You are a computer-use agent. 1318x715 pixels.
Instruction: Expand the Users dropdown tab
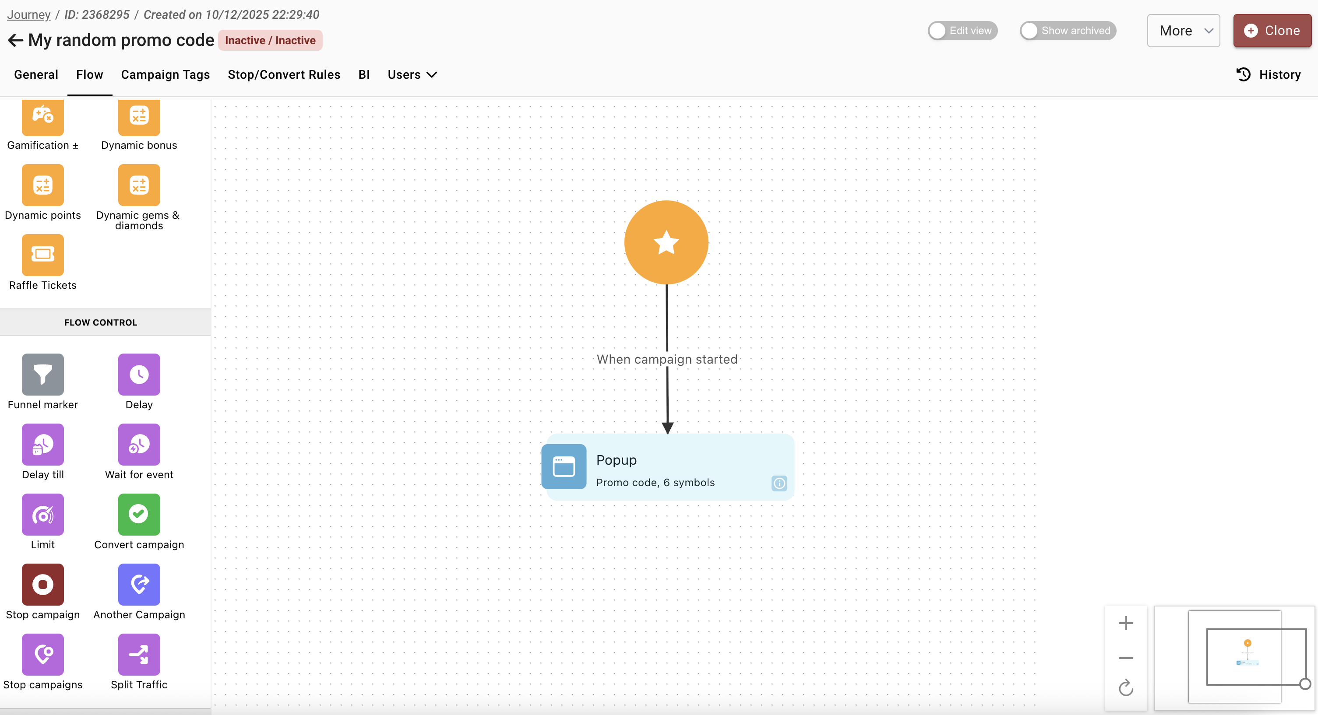412,75
